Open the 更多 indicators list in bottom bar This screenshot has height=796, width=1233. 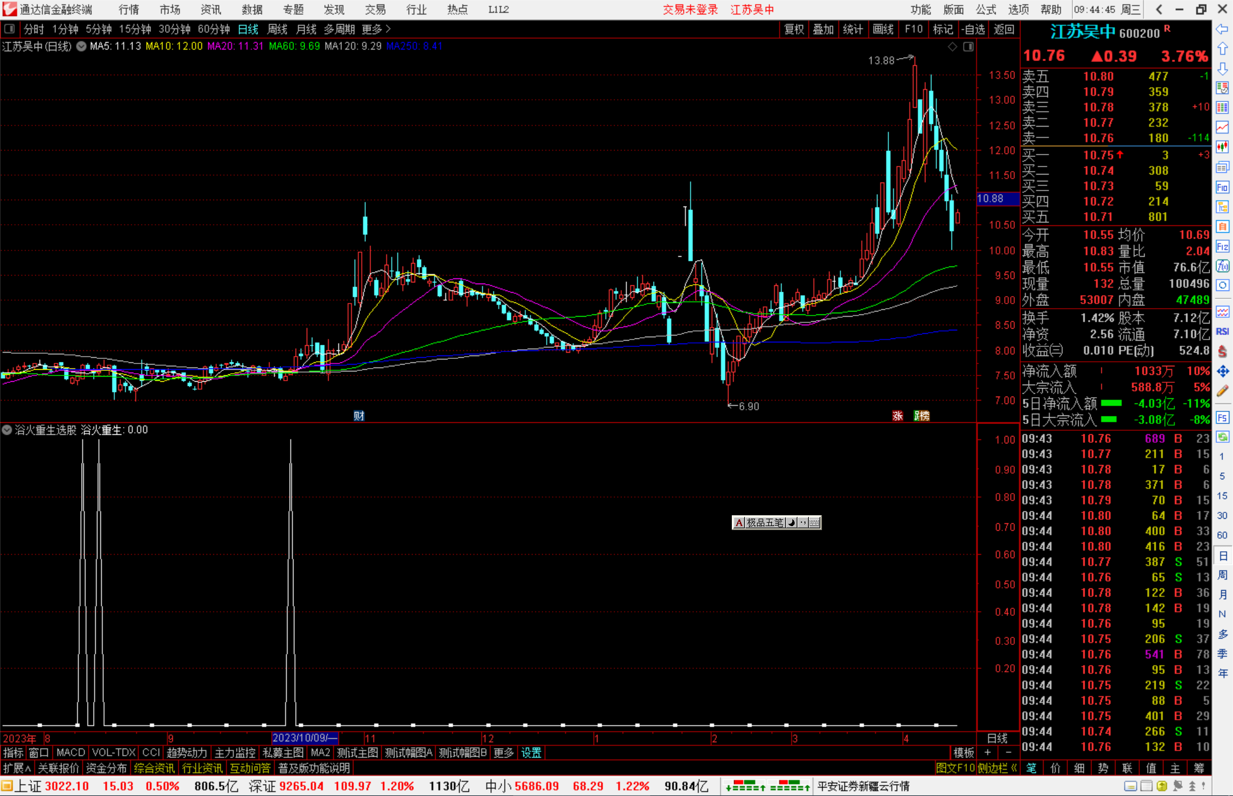pyautogui.click(x=503, y=753)
